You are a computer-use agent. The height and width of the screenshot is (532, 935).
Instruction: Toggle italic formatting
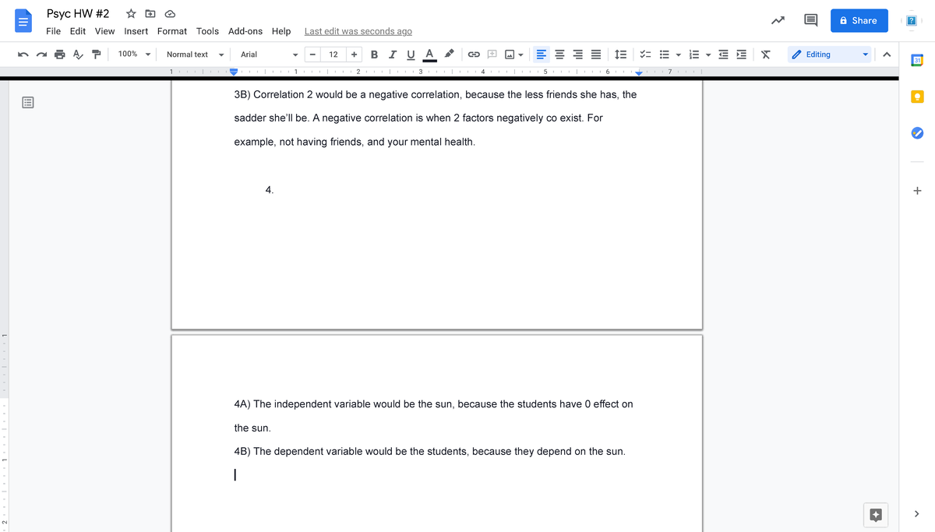[393, 54]
